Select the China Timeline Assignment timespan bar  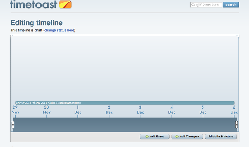coord(124,103)
